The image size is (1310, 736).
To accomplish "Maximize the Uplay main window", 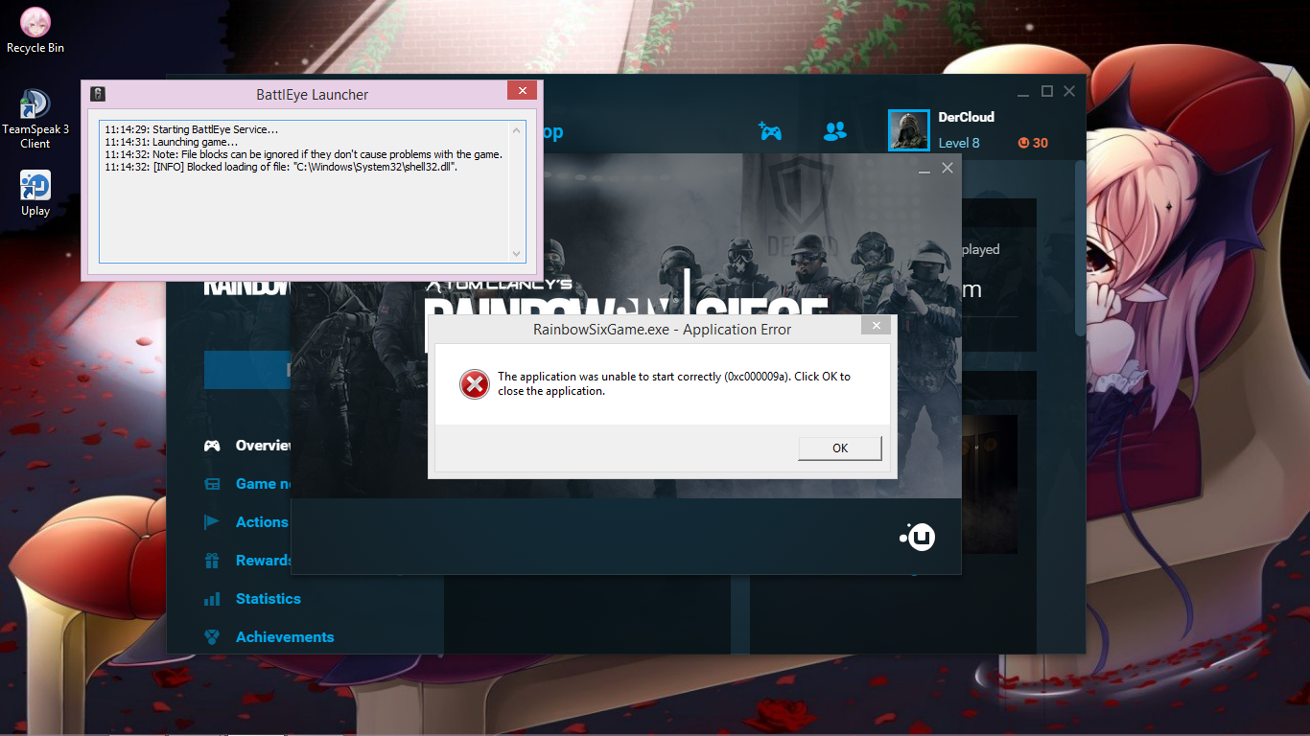I will (x=1047, y=91).
